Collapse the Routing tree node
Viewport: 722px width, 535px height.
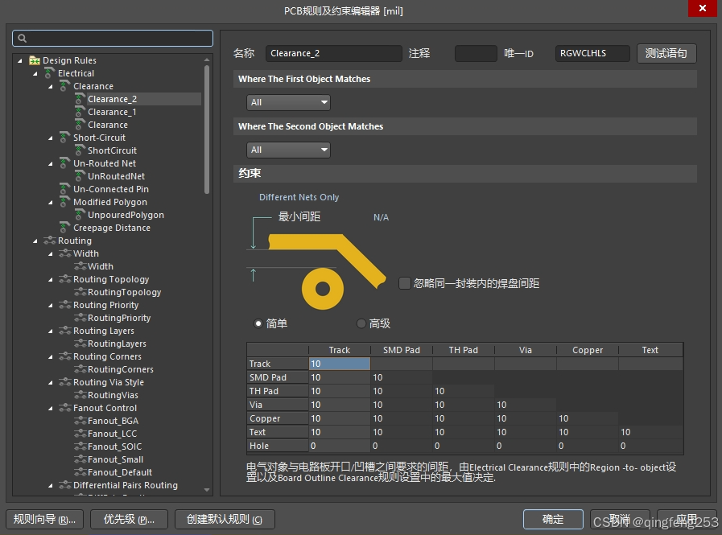35,241
